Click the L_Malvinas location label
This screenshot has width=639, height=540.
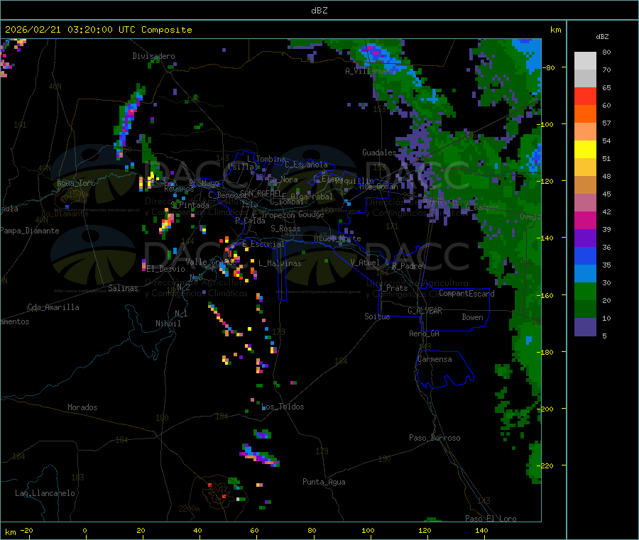[x=280, y=263]
